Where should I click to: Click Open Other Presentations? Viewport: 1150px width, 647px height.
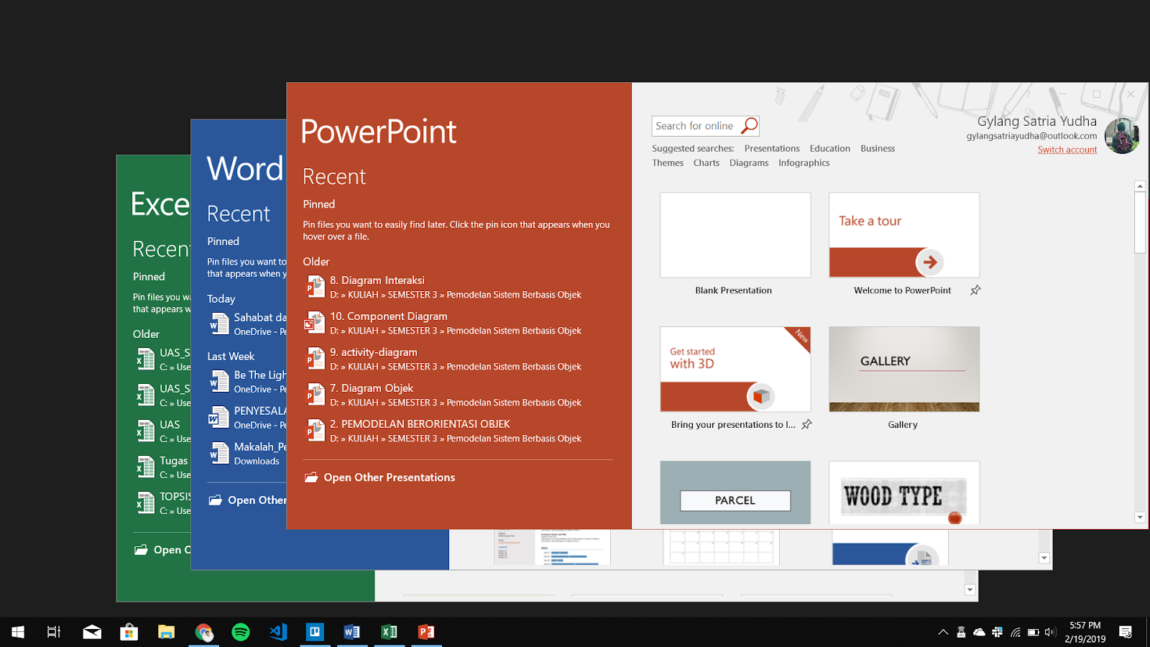click(x=389, y=477)
